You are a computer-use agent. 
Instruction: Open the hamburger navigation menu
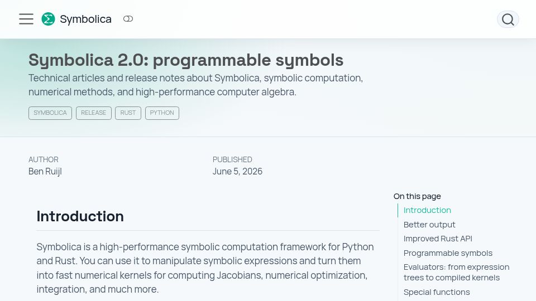[x=26, y=19]
